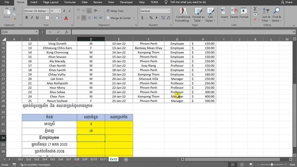Screen dimensions: 297x167
Task: Click the Fill down icon
Action: pos(255,14)
